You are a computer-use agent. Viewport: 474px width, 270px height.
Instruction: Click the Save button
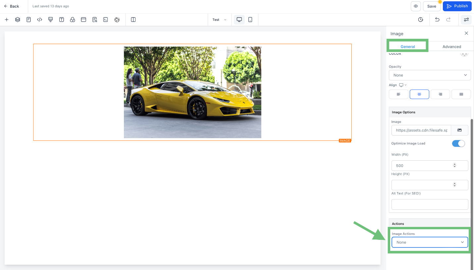pyautogui.click(x=432, y=6)
